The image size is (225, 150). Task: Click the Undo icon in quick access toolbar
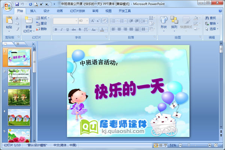click(22, 4)
